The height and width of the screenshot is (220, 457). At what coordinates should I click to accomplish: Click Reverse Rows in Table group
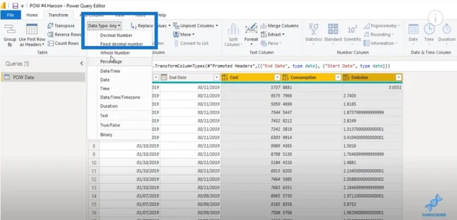[64, 35]
